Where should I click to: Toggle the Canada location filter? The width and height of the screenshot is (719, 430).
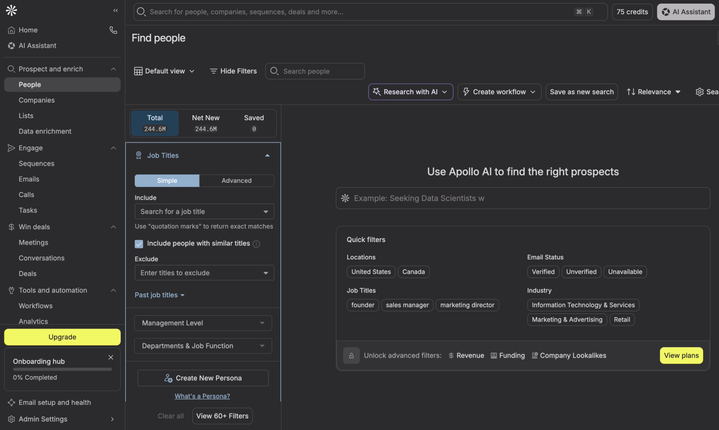(x=413, y=272)
